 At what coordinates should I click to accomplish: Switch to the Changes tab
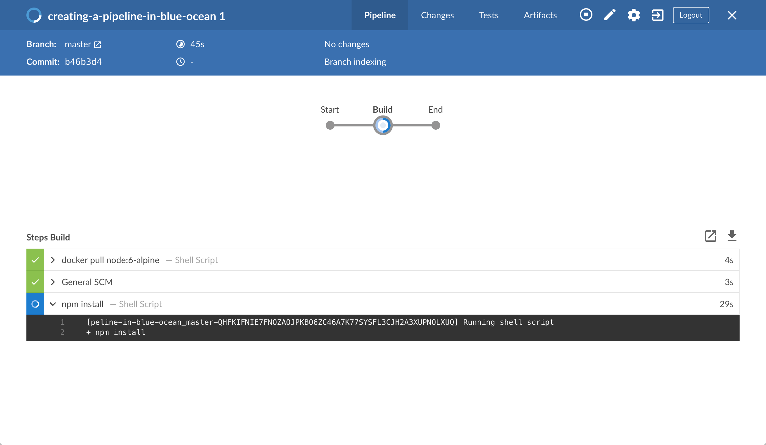(x=437, y=15)
